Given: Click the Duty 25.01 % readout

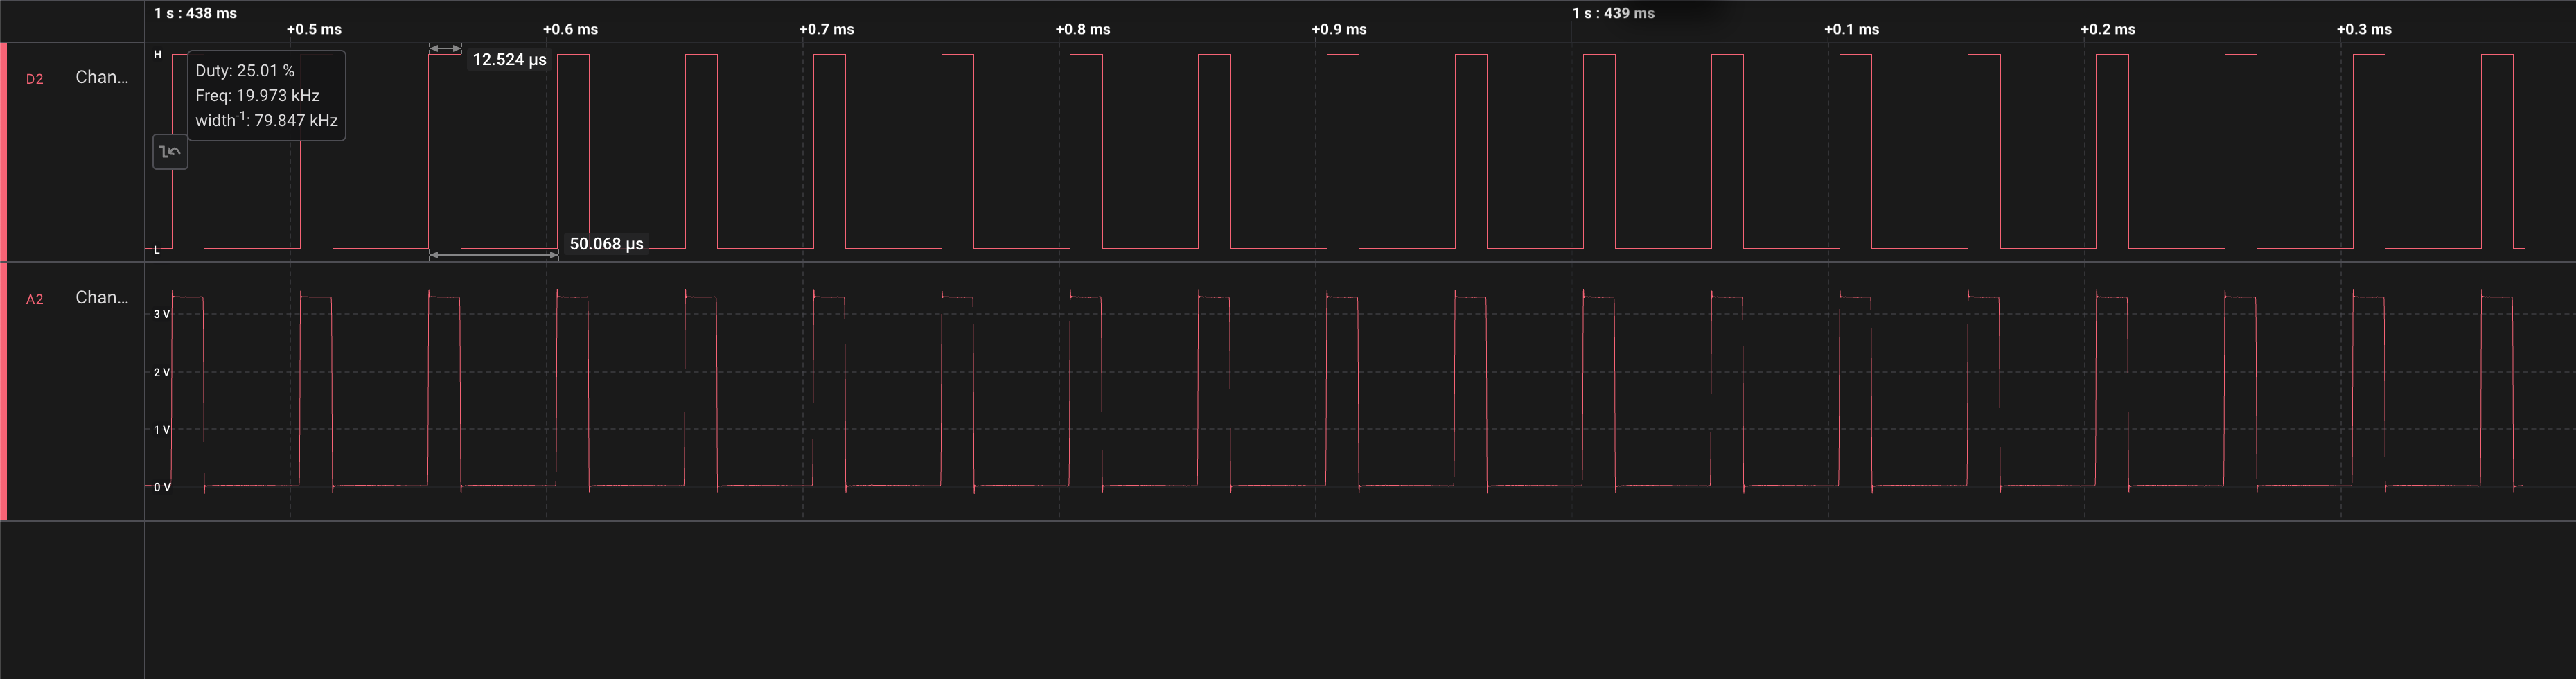Looking at the screenshot, I should (x=245, y=71).
